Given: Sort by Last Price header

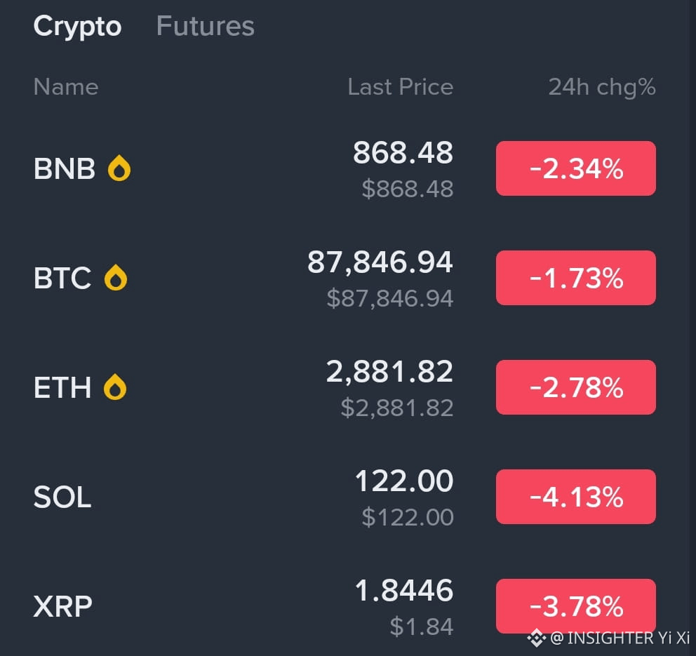Looking at the screenshot, I should click(x=400, y=87).
